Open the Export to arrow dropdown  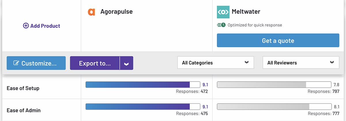pos(126,63)
